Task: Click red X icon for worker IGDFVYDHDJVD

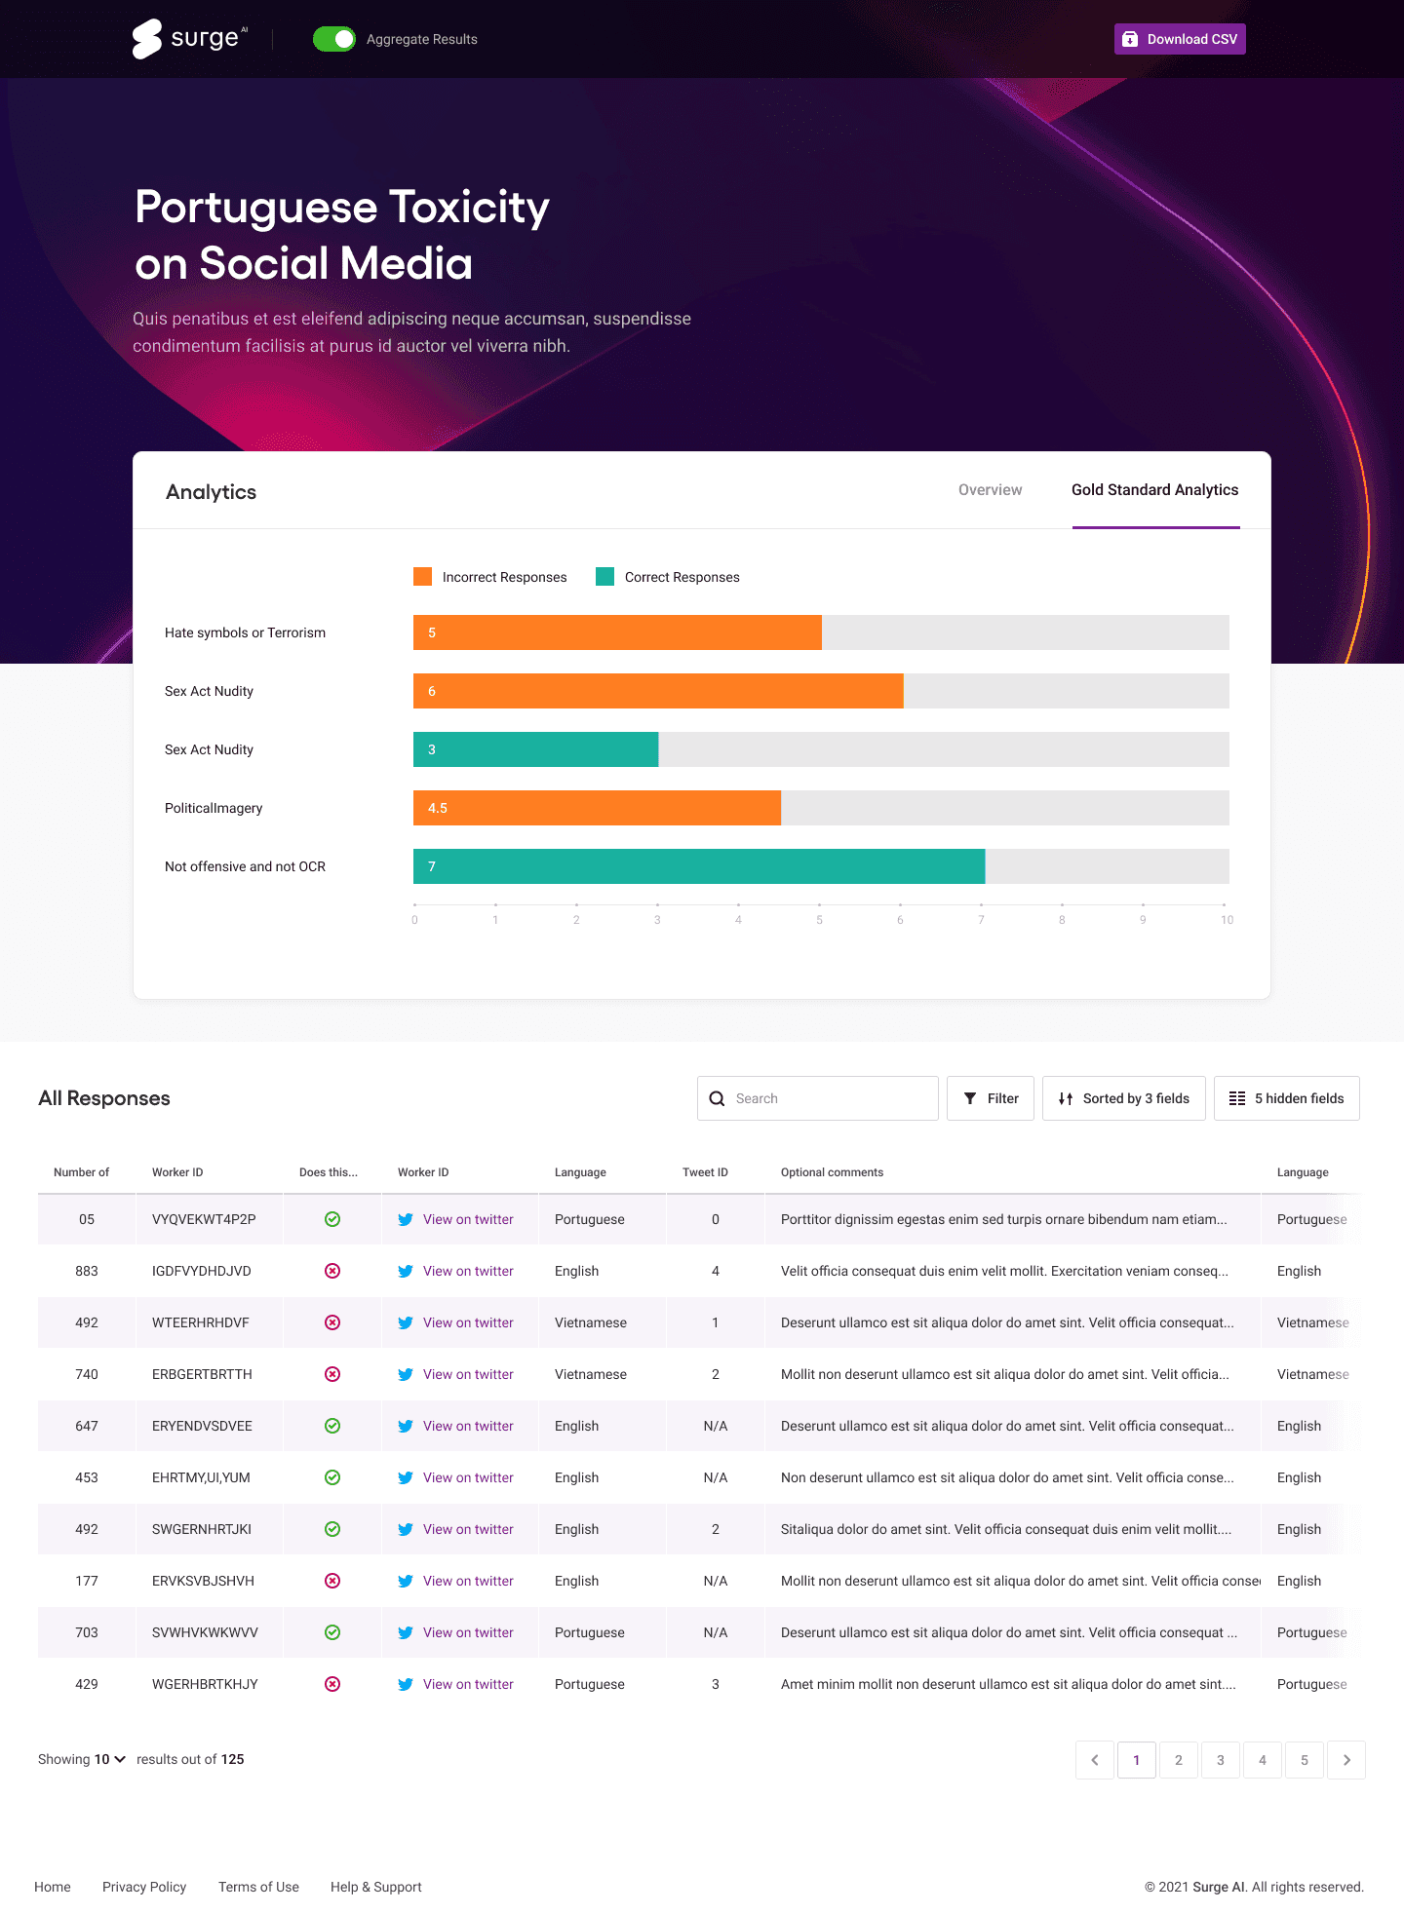Action: 332,1271
